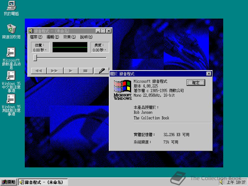Click the Seek to Start rewind button
Viewport: 248px width, 186px height.
click(x=39, y=71)
